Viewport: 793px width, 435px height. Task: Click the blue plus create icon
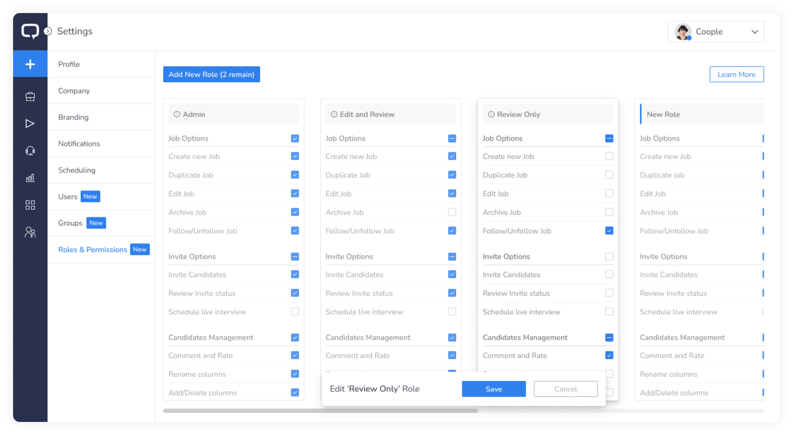pyautogui.click(x=30, y=64)
